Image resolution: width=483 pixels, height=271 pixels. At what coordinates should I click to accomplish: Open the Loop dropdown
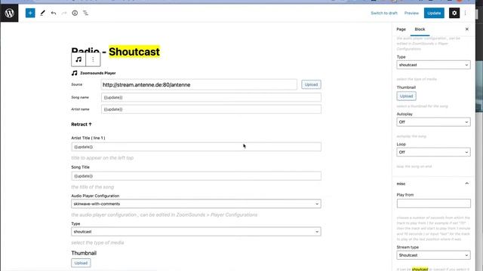click(x=433, y=152)
